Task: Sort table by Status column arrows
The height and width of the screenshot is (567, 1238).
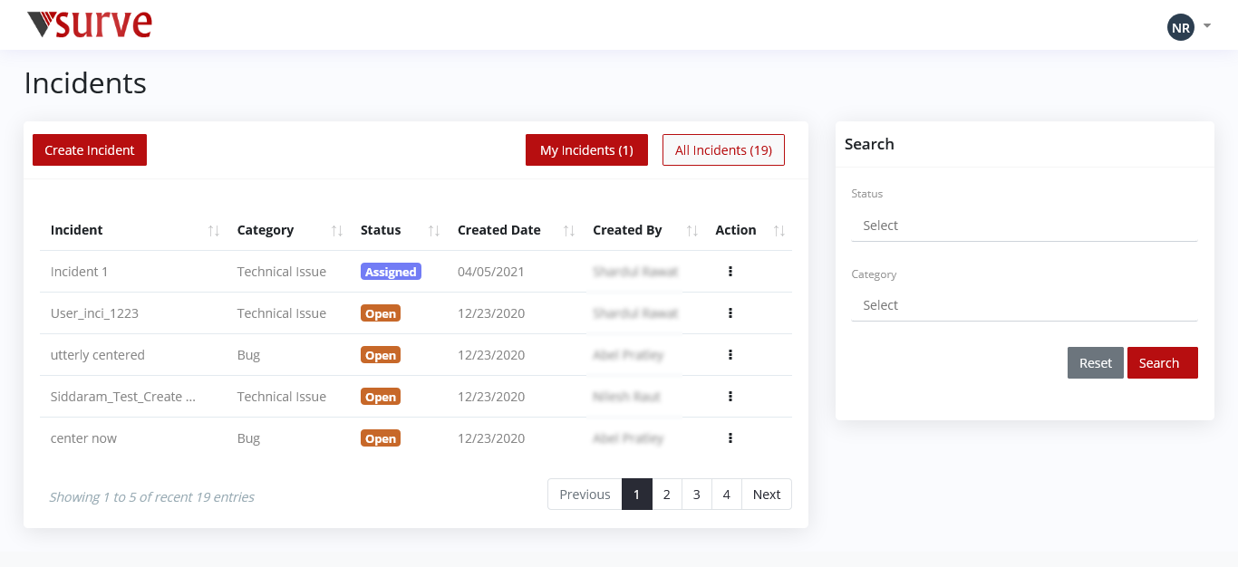Action: pyautogui.click(x=434, y=231)
